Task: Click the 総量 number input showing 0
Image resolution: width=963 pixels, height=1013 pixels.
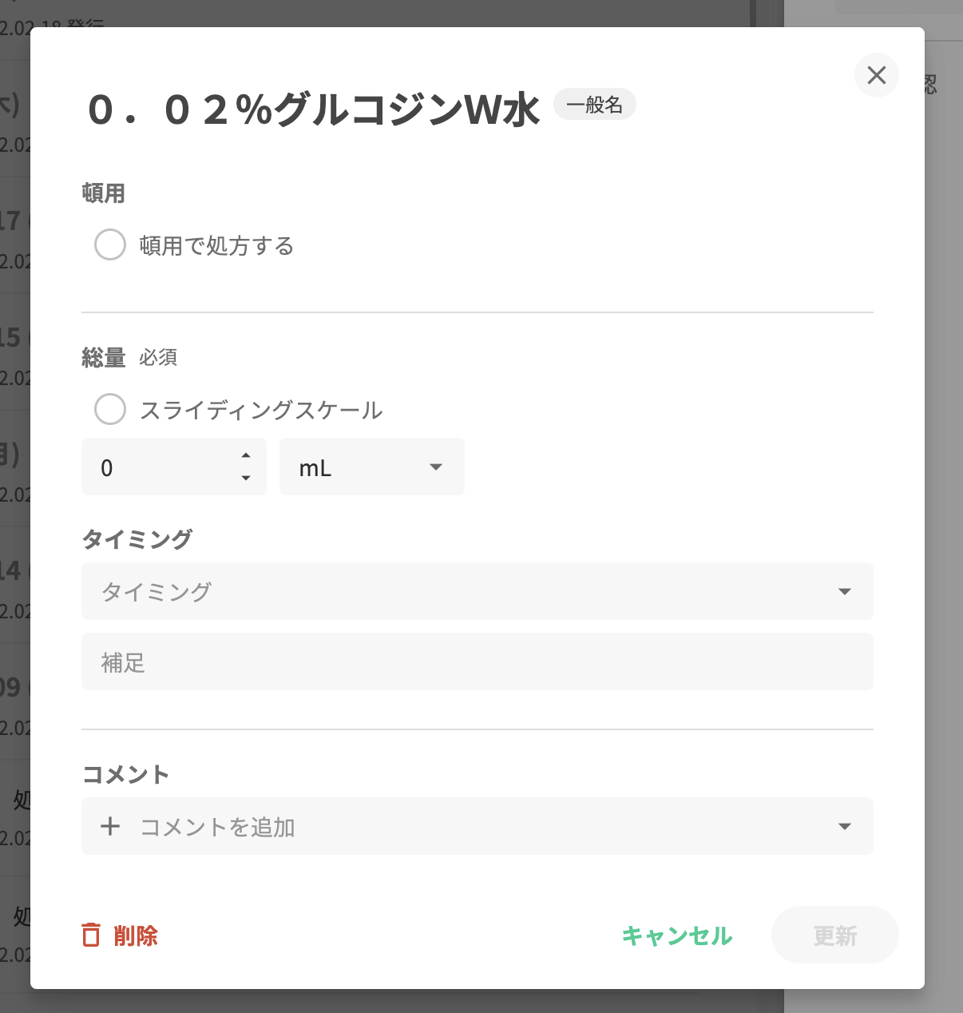Action: [160, 467]
